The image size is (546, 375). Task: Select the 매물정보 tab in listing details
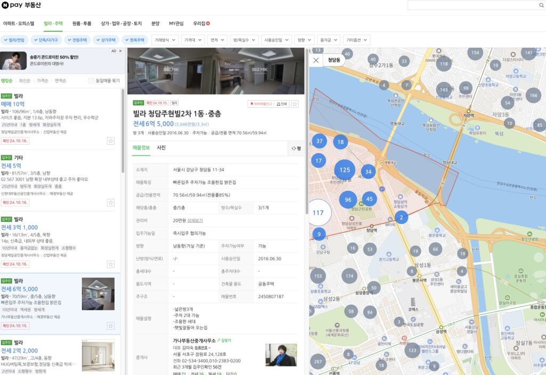tap(141, 147)
